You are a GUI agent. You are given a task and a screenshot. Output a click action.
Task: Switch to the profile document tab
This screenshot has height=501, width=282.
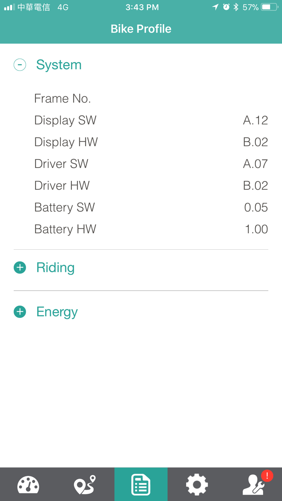pos(141,484)
